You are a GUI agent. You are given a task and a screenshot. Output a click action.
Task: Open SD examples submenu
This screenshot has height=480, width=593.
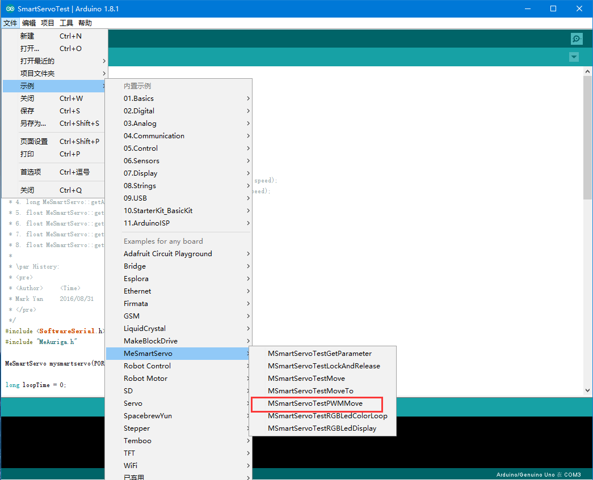point(179,390)
